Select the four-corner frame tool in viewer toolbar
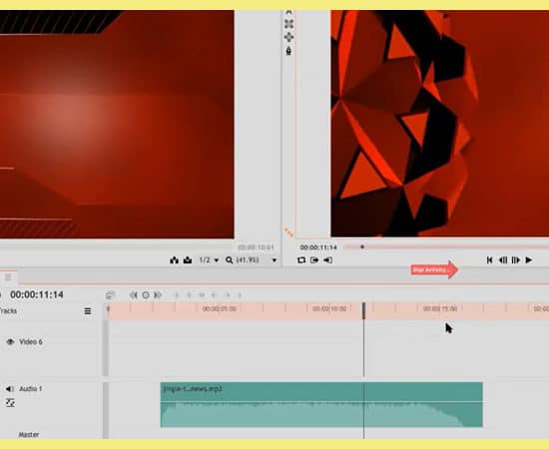The height and width of the screenshot is (449, 549). [288, 24]
